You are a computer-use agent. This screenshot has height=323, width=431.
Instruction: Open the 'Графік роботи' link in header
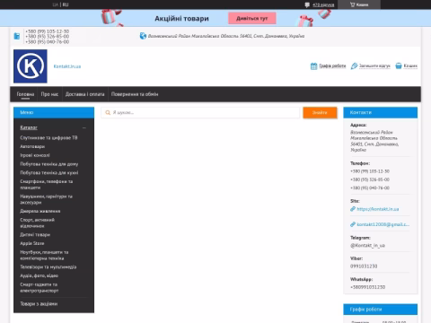click(x=332, y=65)
